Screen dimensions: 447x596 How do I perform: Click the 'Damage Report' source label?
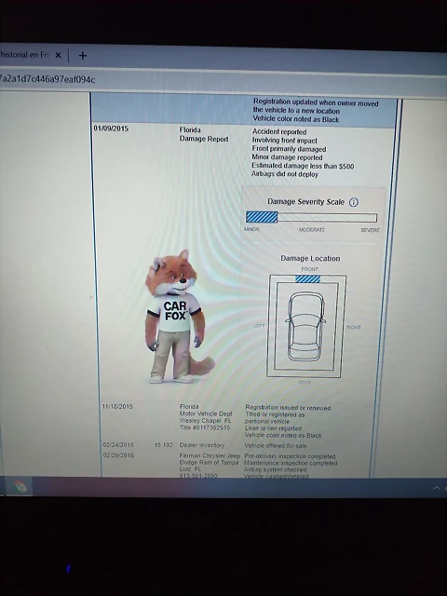click(204, 139)
